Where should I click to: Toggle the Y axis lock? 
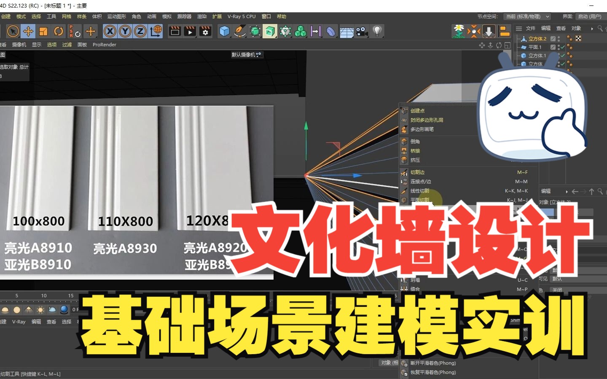coord(125,31)
